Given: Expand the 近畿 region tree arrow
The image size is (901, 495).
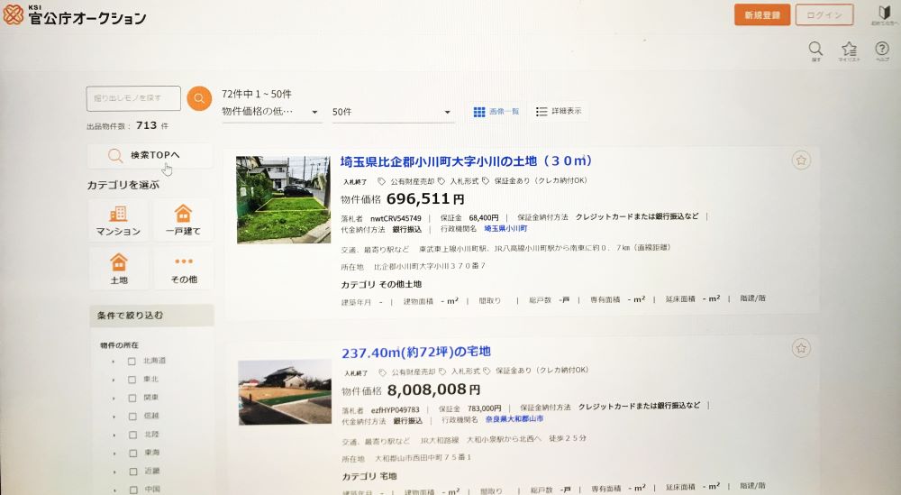Looking at the screenshot, I should [x=114, y=472].
